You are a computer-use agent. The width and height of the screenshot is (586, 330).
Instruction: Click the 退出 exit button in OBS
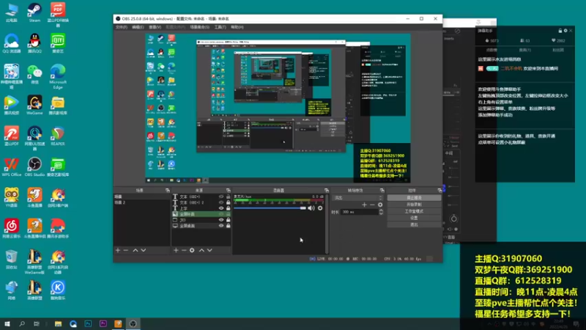click(x=414, y=224)
